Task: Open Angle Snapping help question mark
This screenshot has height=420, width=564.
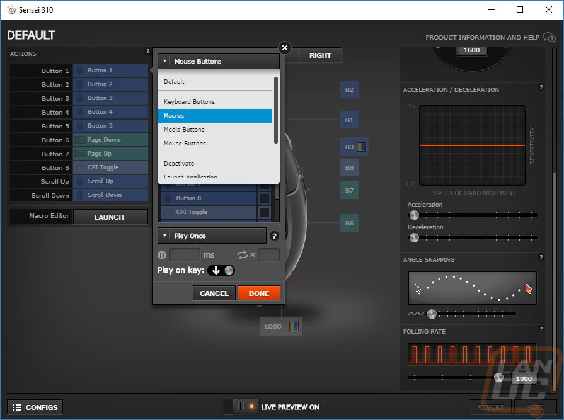Action: coord(541,258)
